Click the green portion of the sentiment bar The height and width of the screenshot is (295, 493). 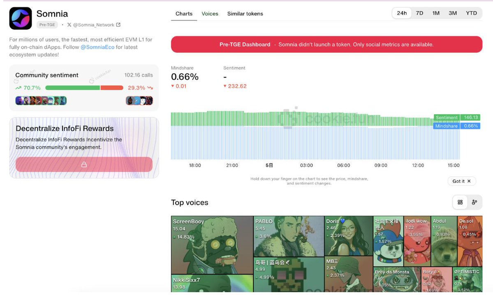(x=73, y=88)
